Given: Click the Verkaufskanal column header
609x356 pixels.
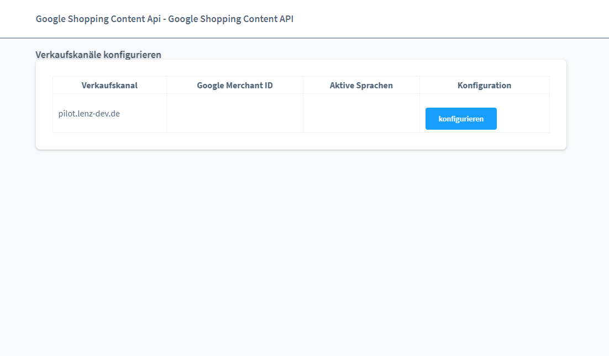Looking at the screenshot, I should (109, 86).
